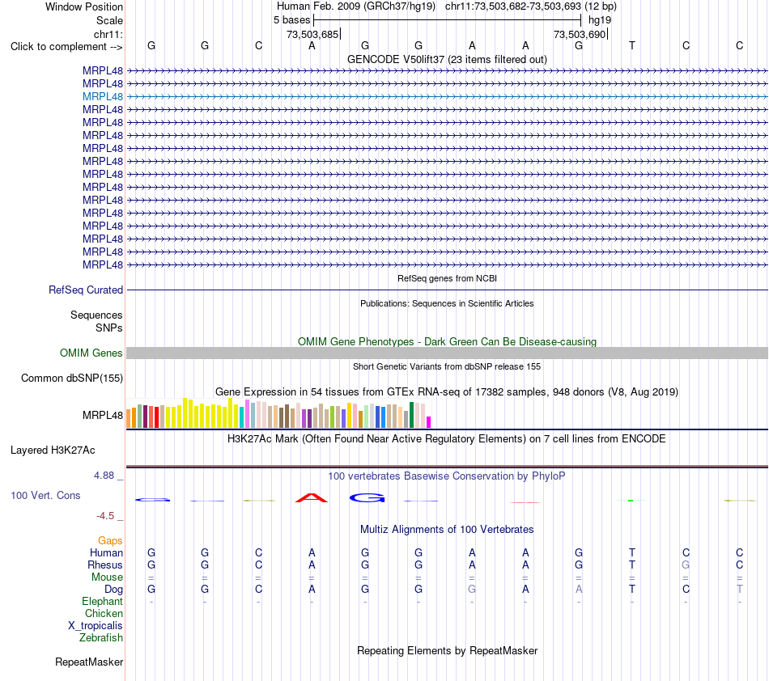Open the H3K27Ac Mark track title

(447, 438)
